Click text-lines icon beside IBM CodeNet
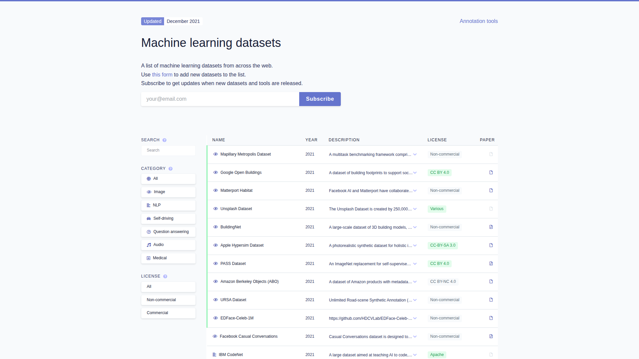 pos(214,355)
